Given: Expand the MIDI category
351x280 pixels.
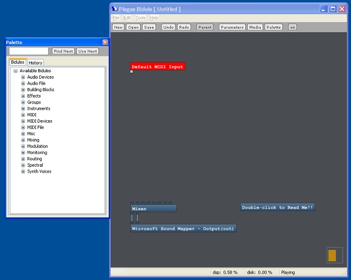Looking at the screenshot, I should 23,115.
